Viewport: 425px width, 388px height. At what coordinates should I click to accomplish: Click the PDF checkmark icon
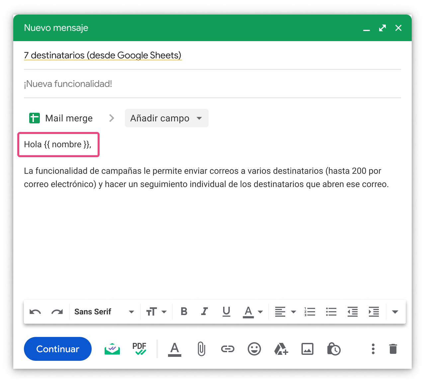pos(139,349)
